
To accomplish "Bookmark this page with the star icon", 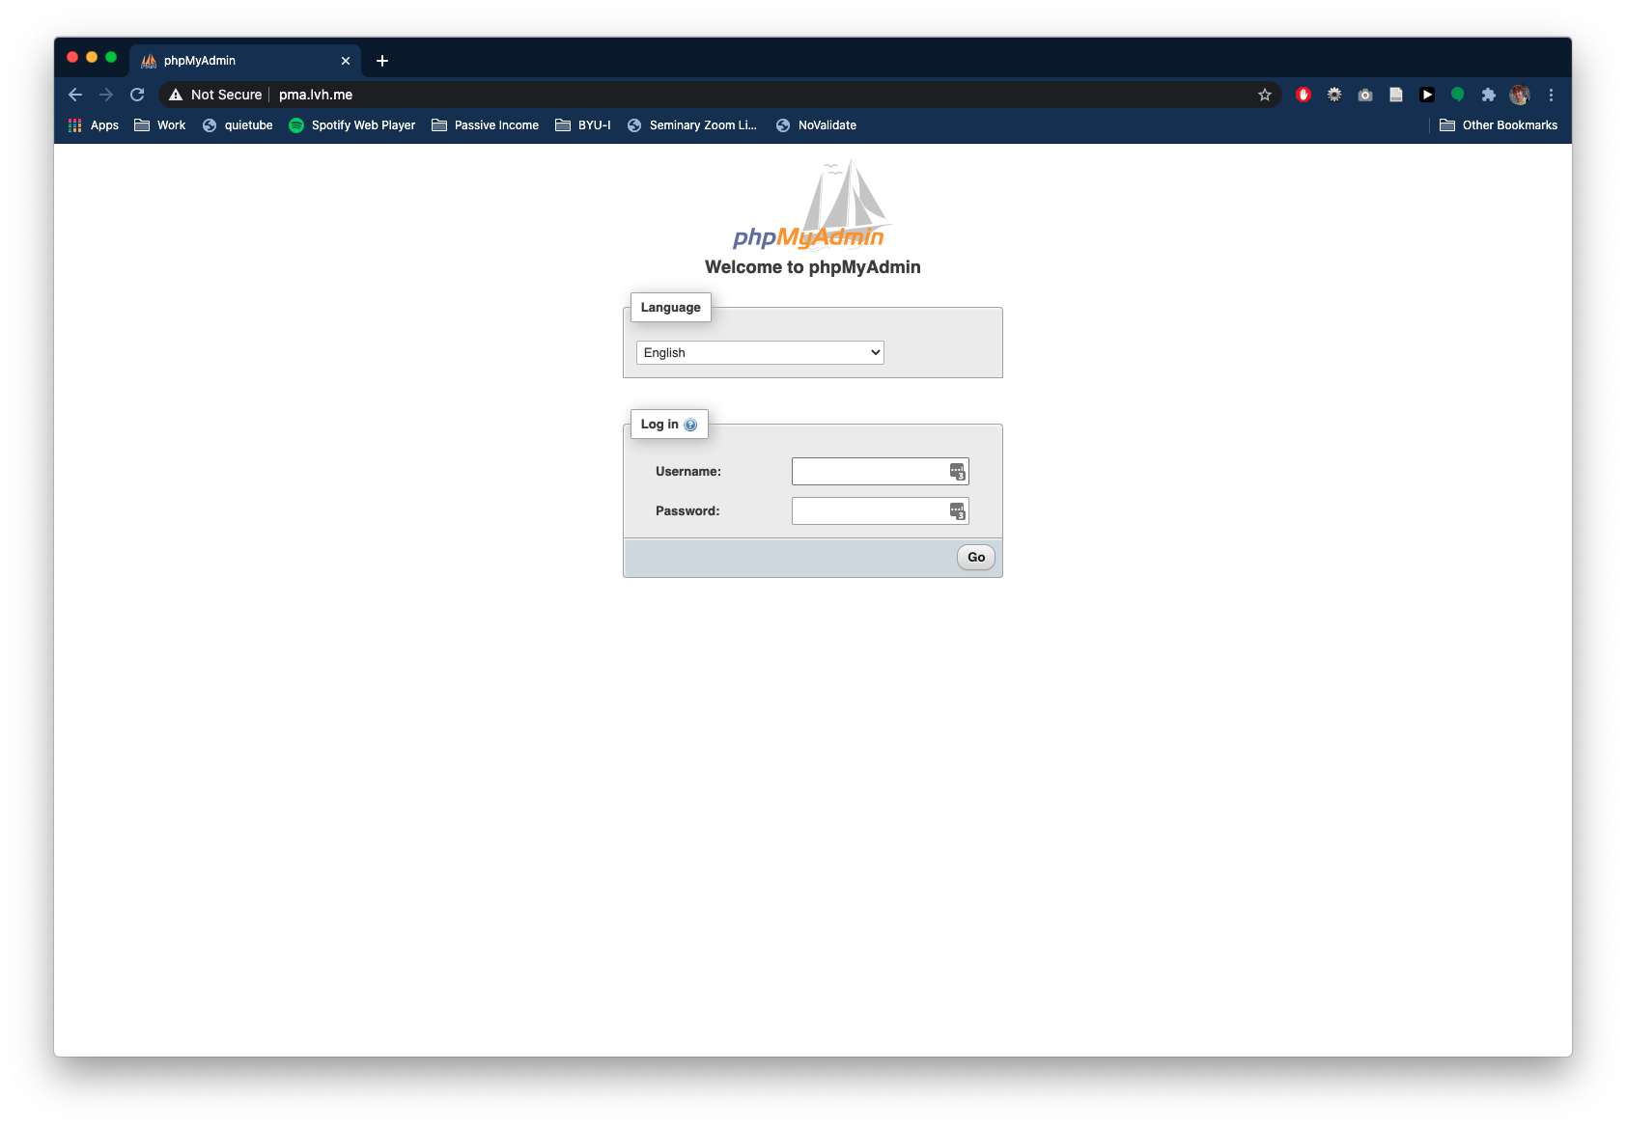I will (x=1265, y=95).
